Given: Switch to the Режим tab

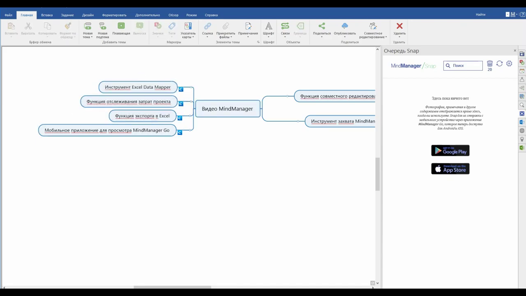Looking at the screenshot, I should 191,15.
